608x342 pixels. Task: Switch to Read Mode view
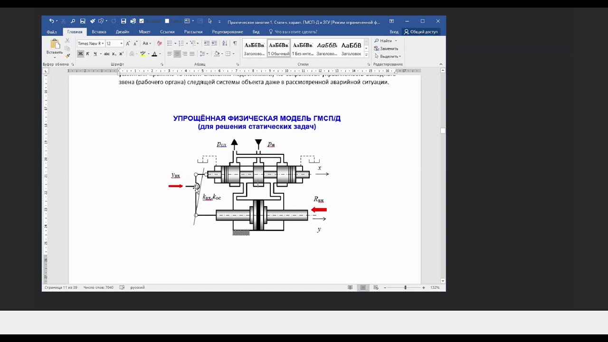tap(350, 287)
